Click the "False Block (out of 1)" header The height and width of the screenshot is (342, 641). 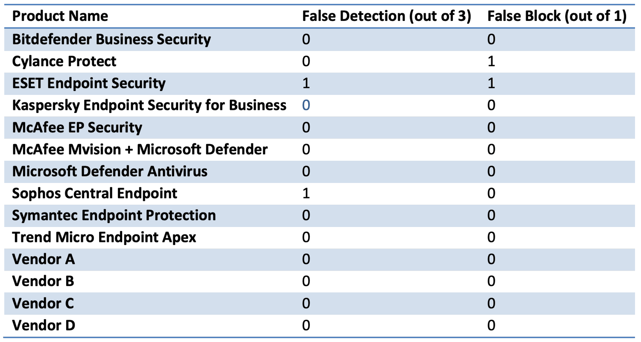(x=557, y=16)
